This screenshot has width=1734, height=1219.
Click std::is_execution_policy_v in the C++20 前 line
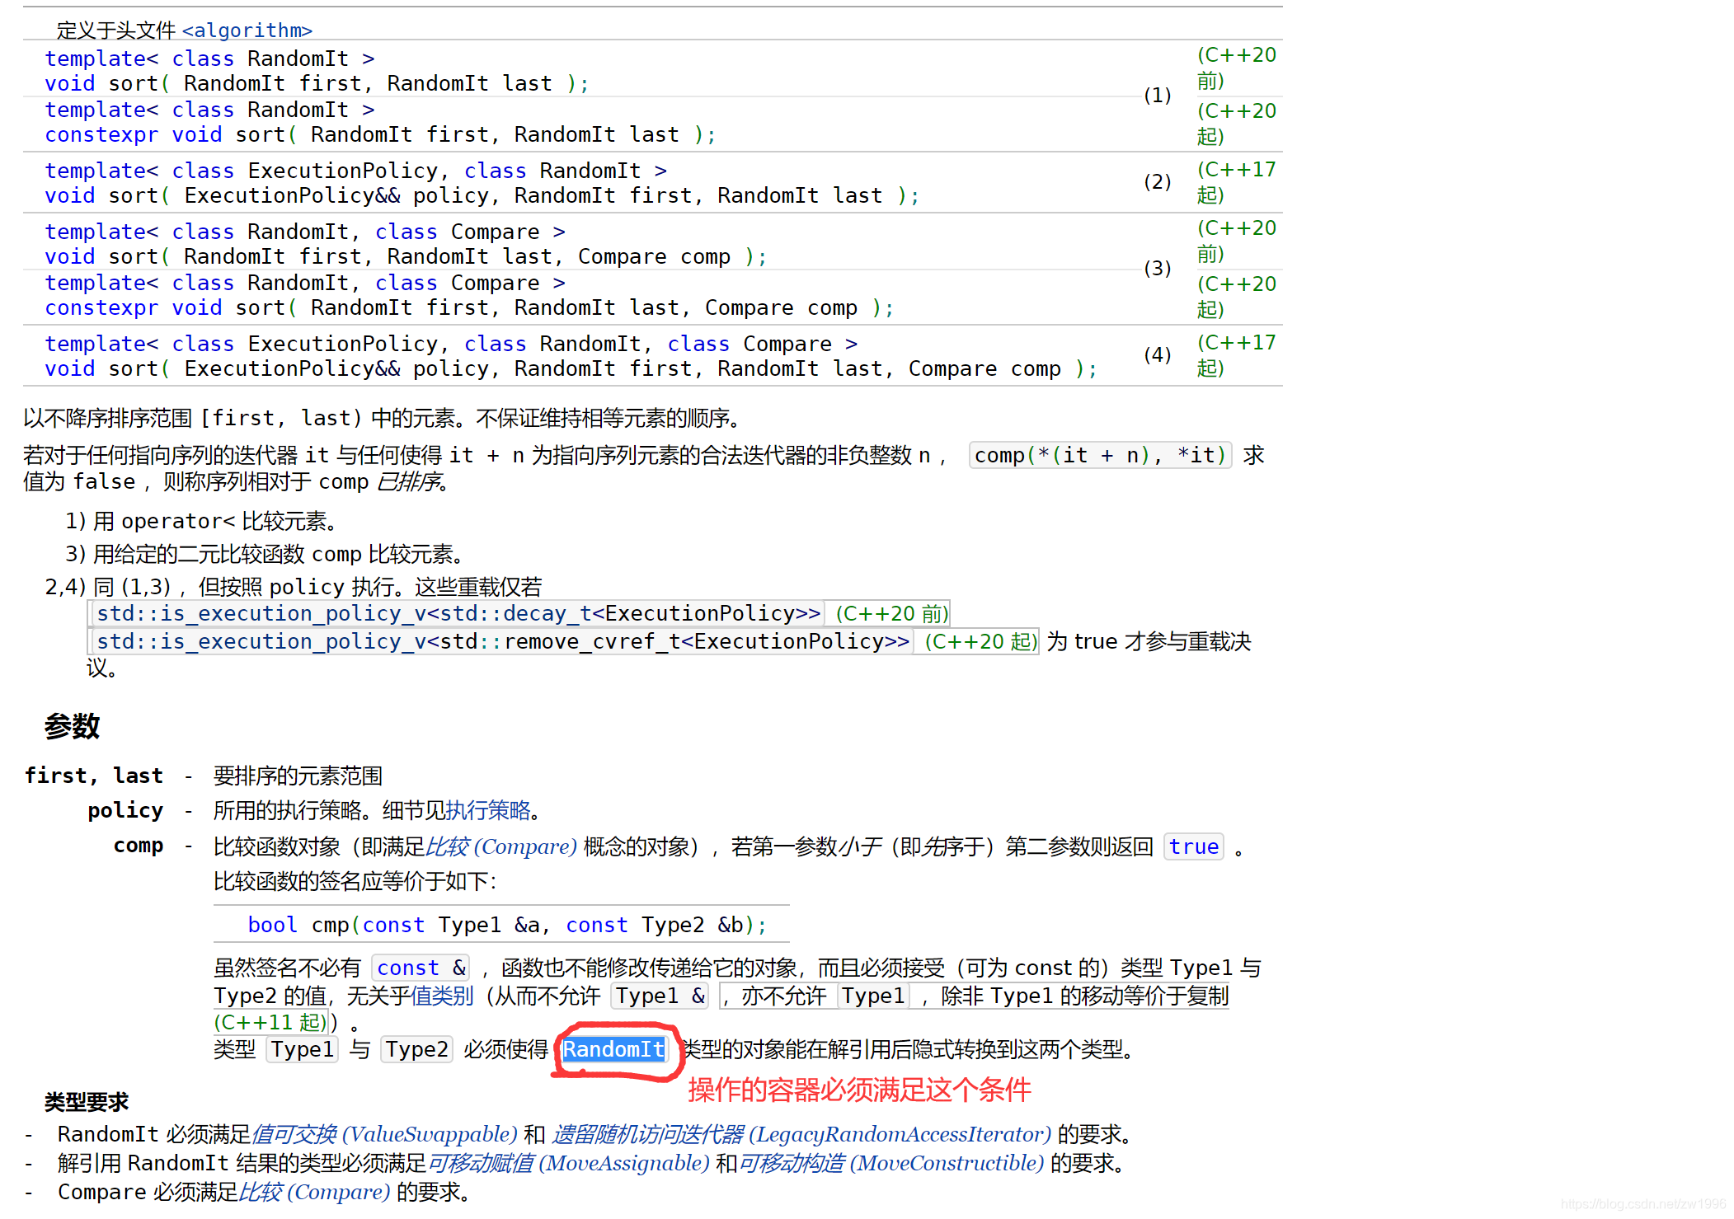pos(261,613)
